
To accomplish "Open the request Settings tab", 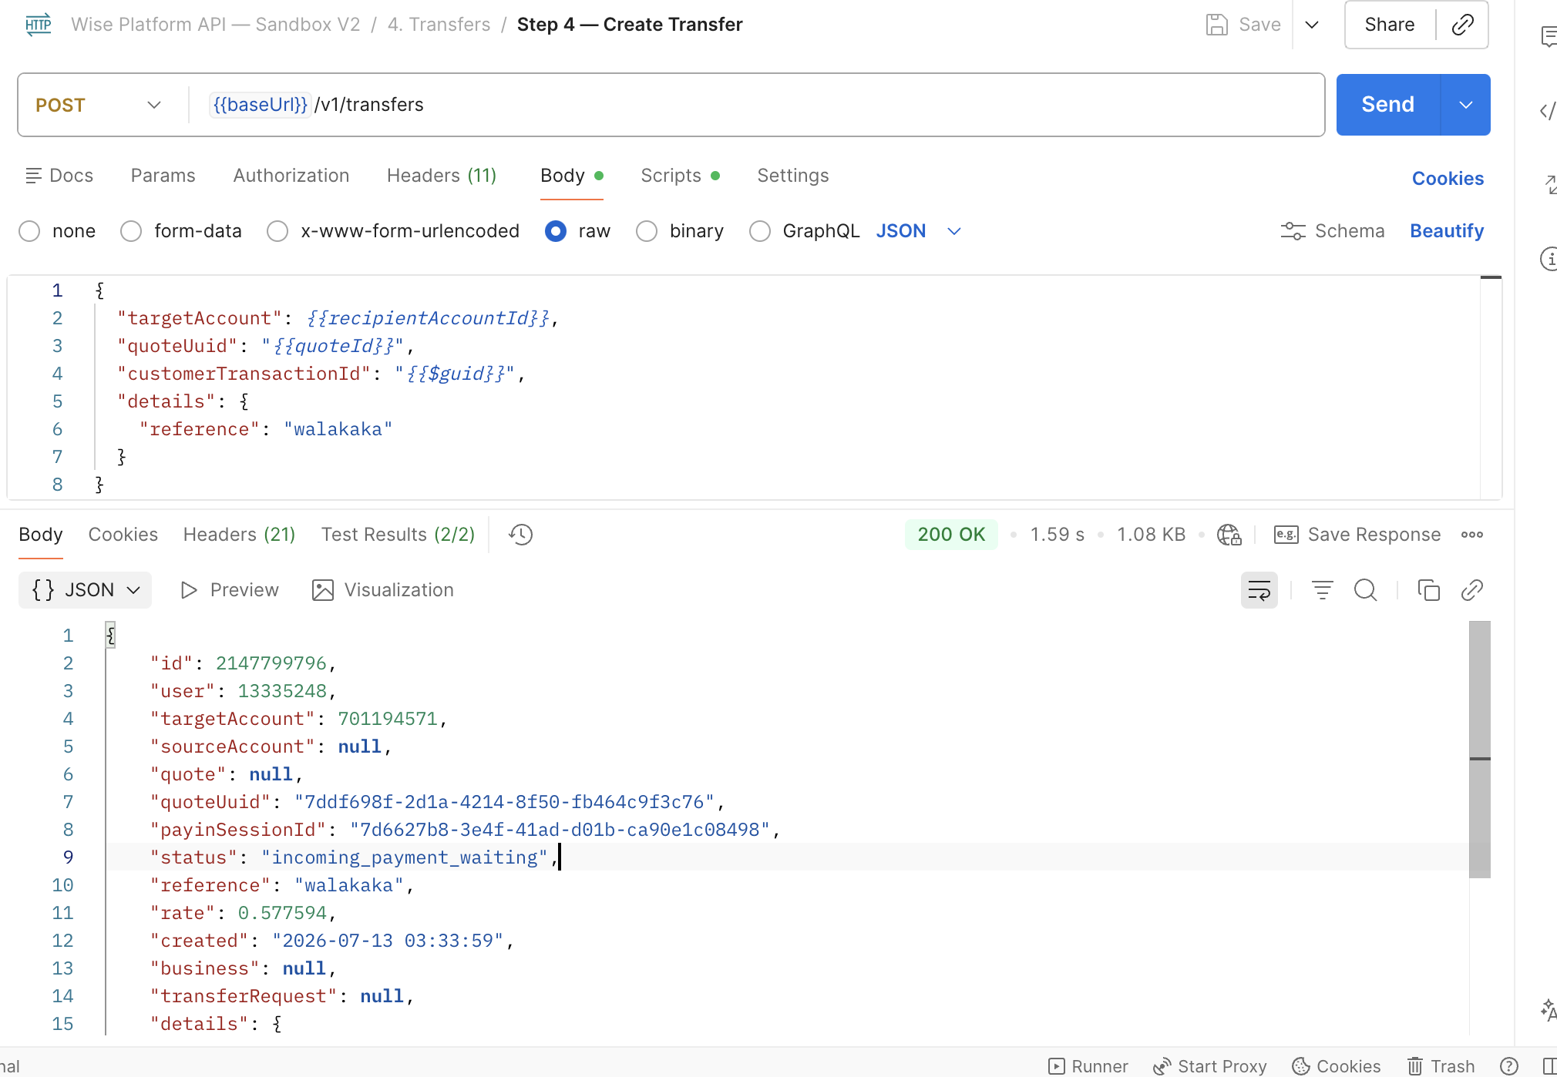I will click(793, 176).
